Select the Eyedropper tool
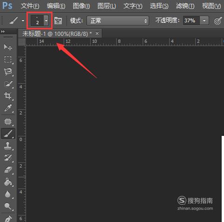The width and height of the screenshot is (224, 222). coord(8,108)
